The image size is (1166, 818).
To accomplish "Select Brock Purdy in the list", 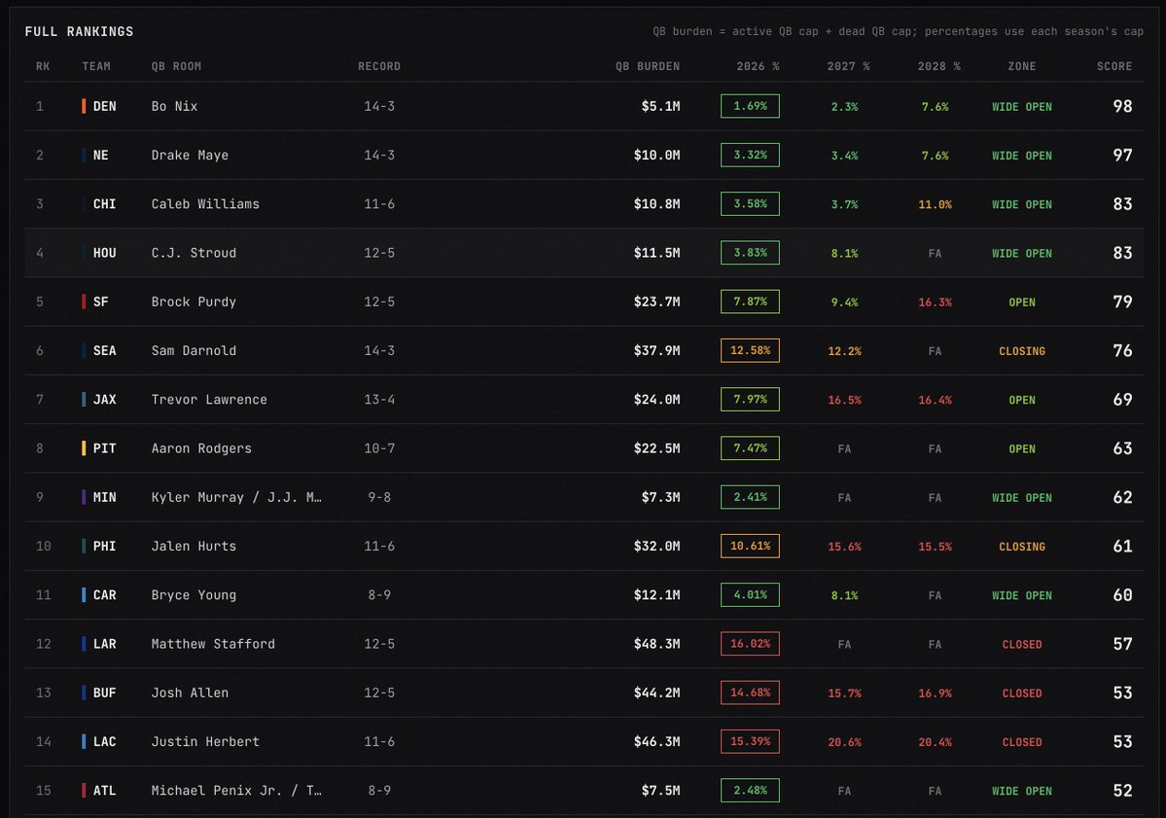I will click(x=194, y=302).
